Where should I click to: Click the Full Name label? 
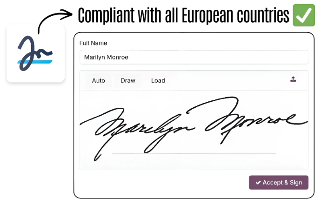93,43
